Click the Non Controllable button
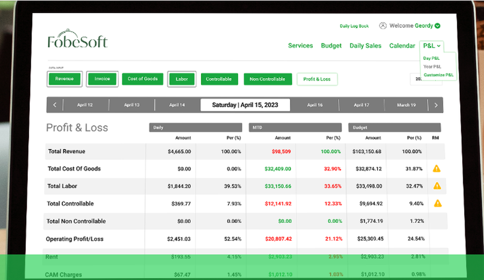Viewport: 484px width, 280px height. click(268, 79)
